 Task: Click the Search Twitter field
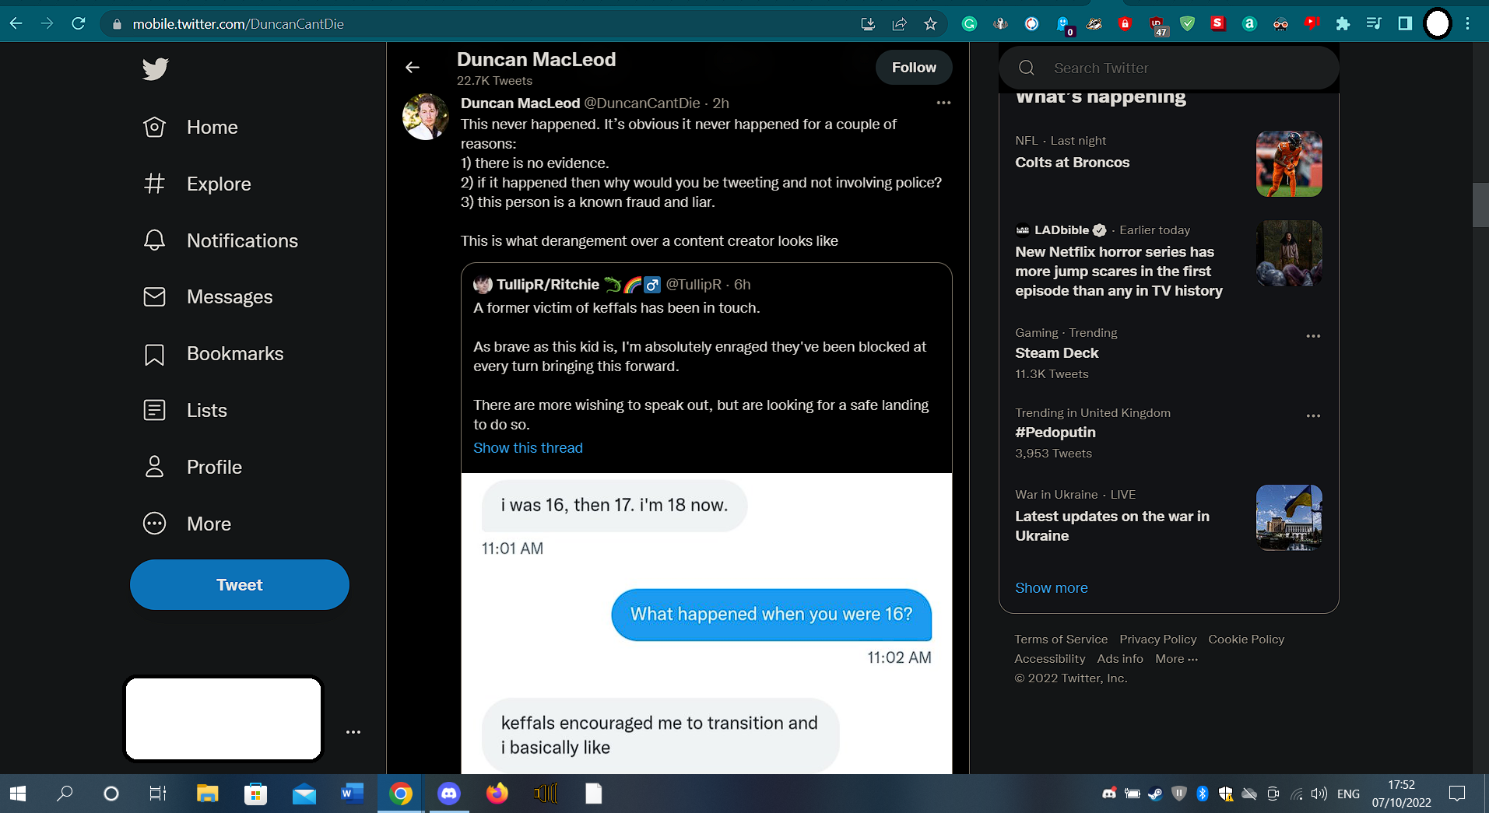[1169, 68]
